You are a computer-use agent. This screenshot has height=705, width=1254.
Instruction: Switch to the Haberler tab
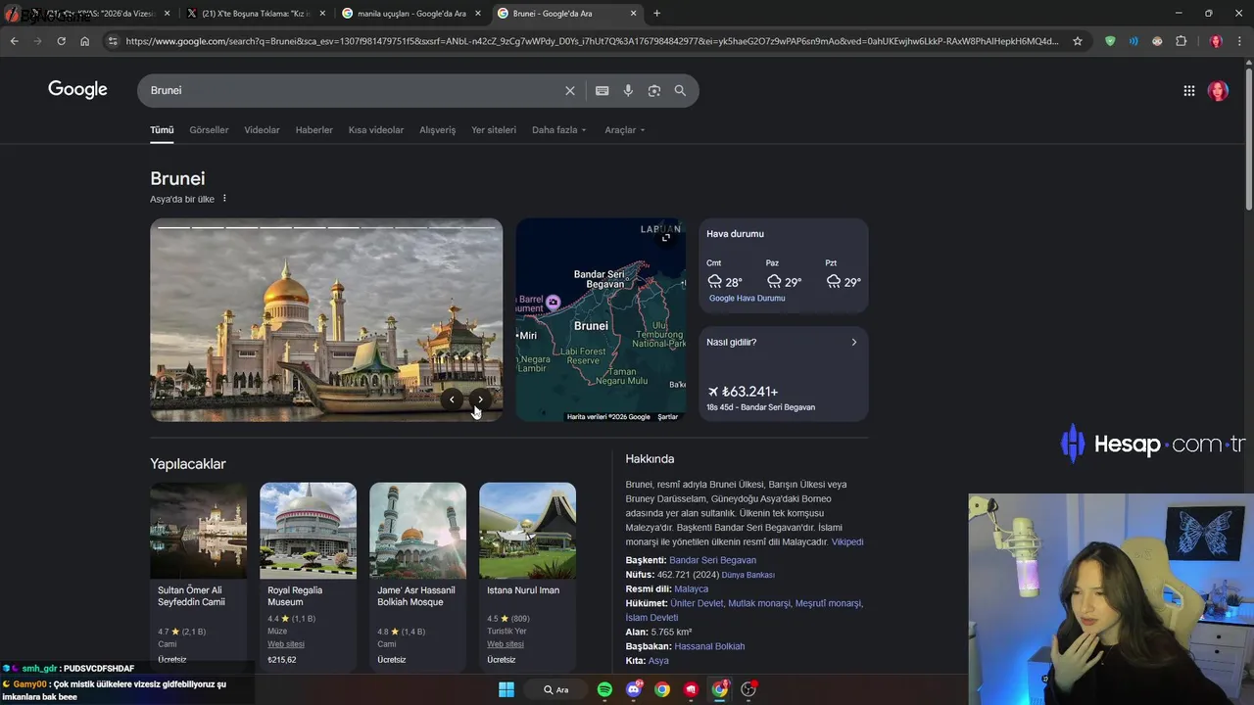point(314,130)
